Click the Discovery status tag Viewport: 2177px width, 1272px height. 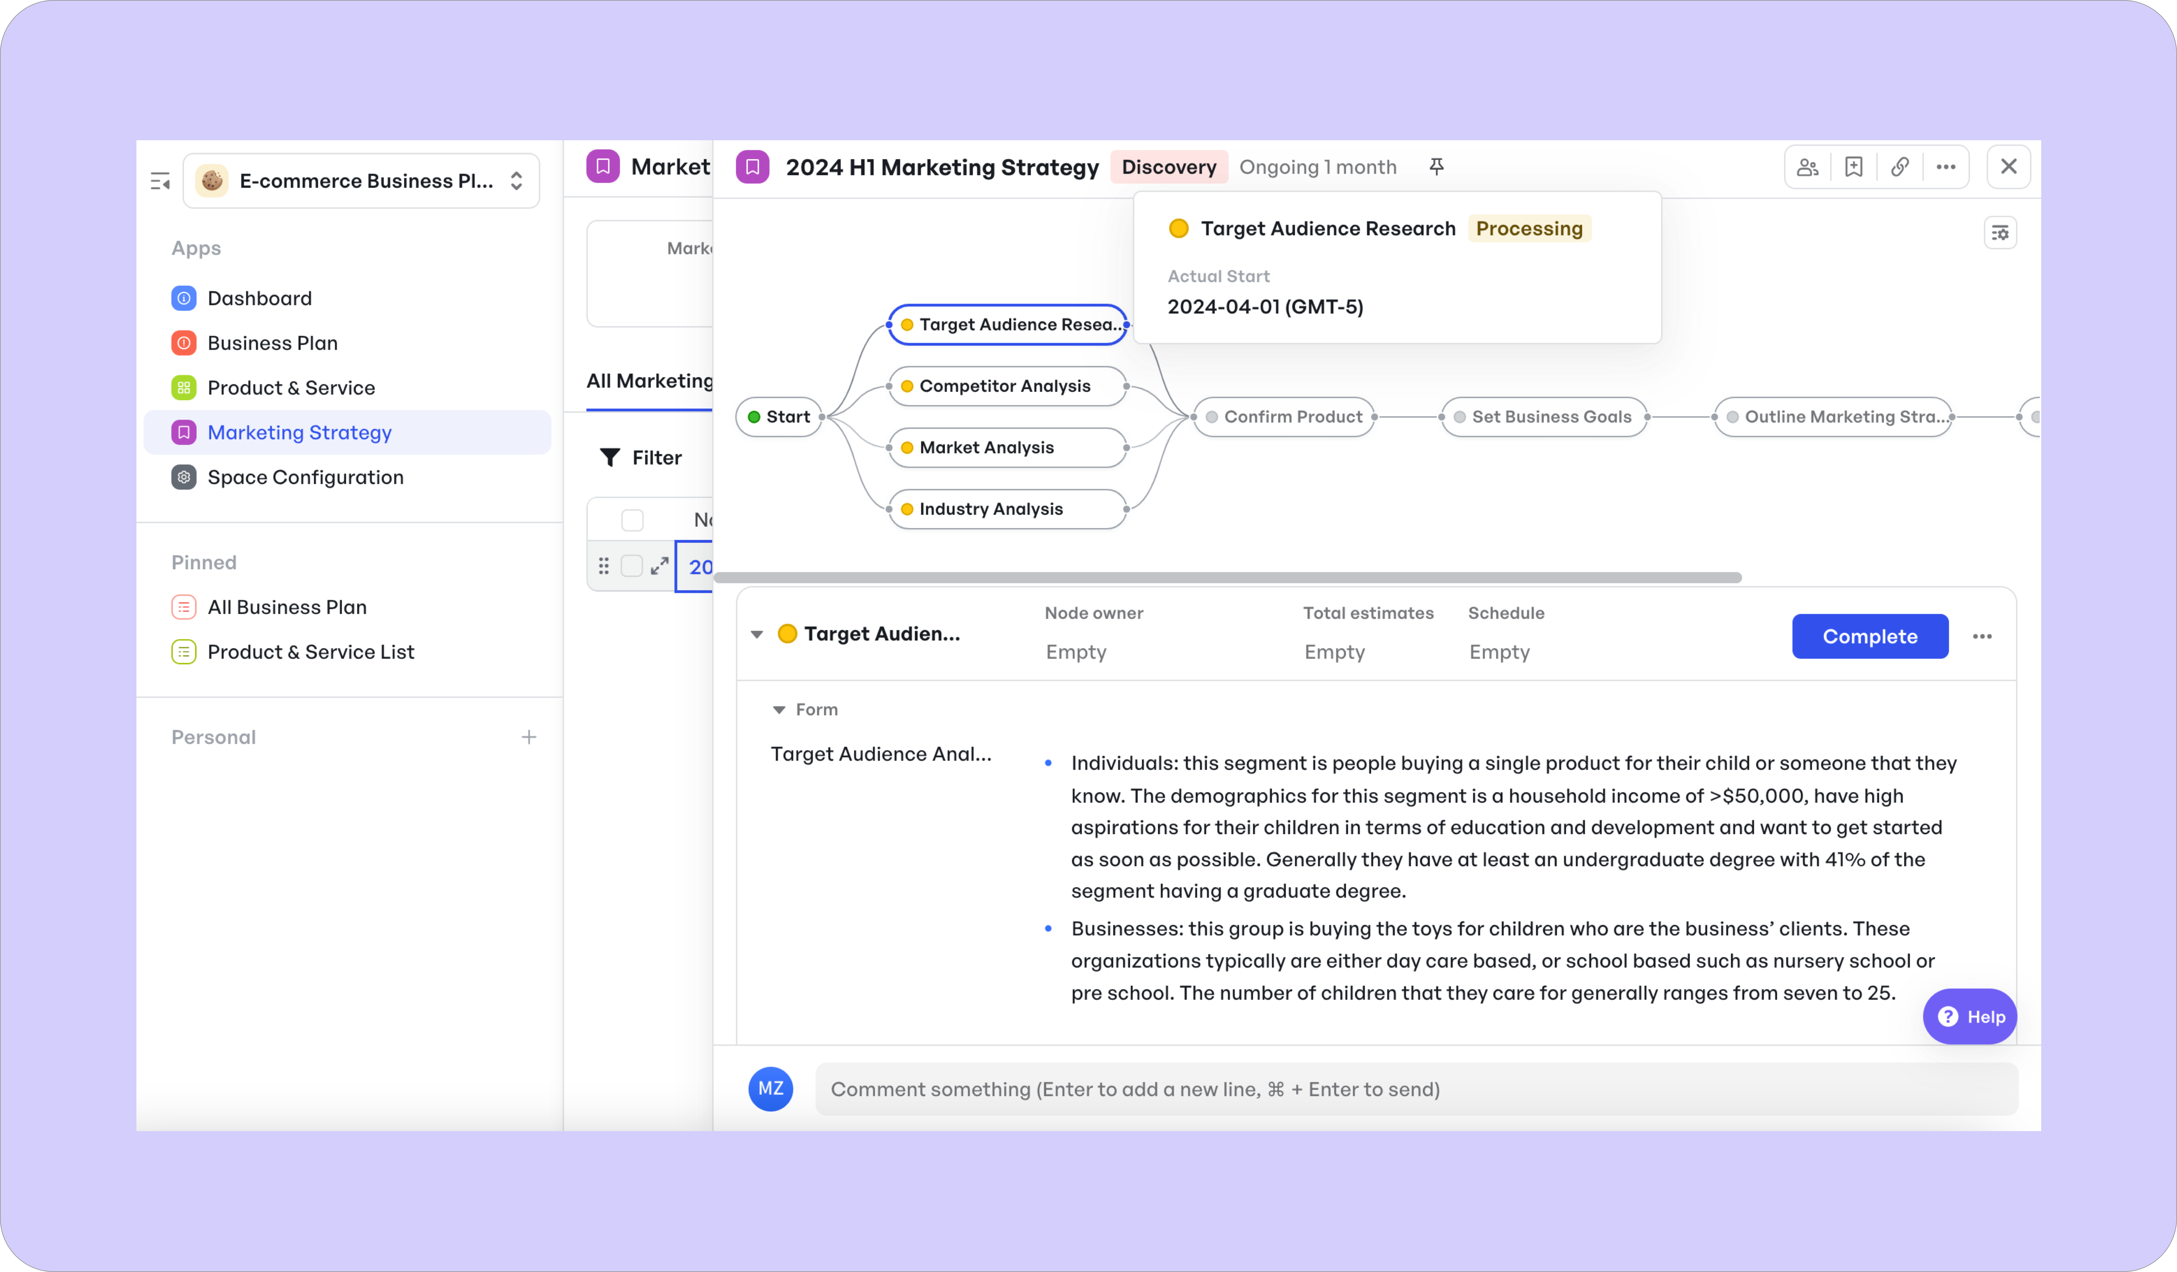click(1169, 167)
